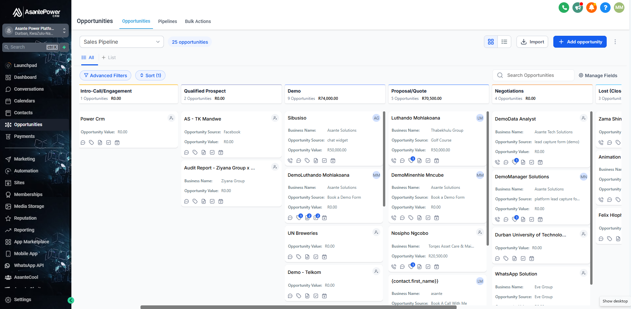
Task: Click the green phone dialer icon
Action: coord(564,8)
